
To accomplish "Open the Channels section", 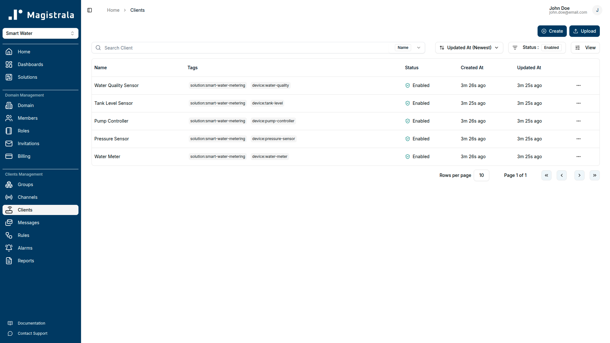I will tap(28, 197).
